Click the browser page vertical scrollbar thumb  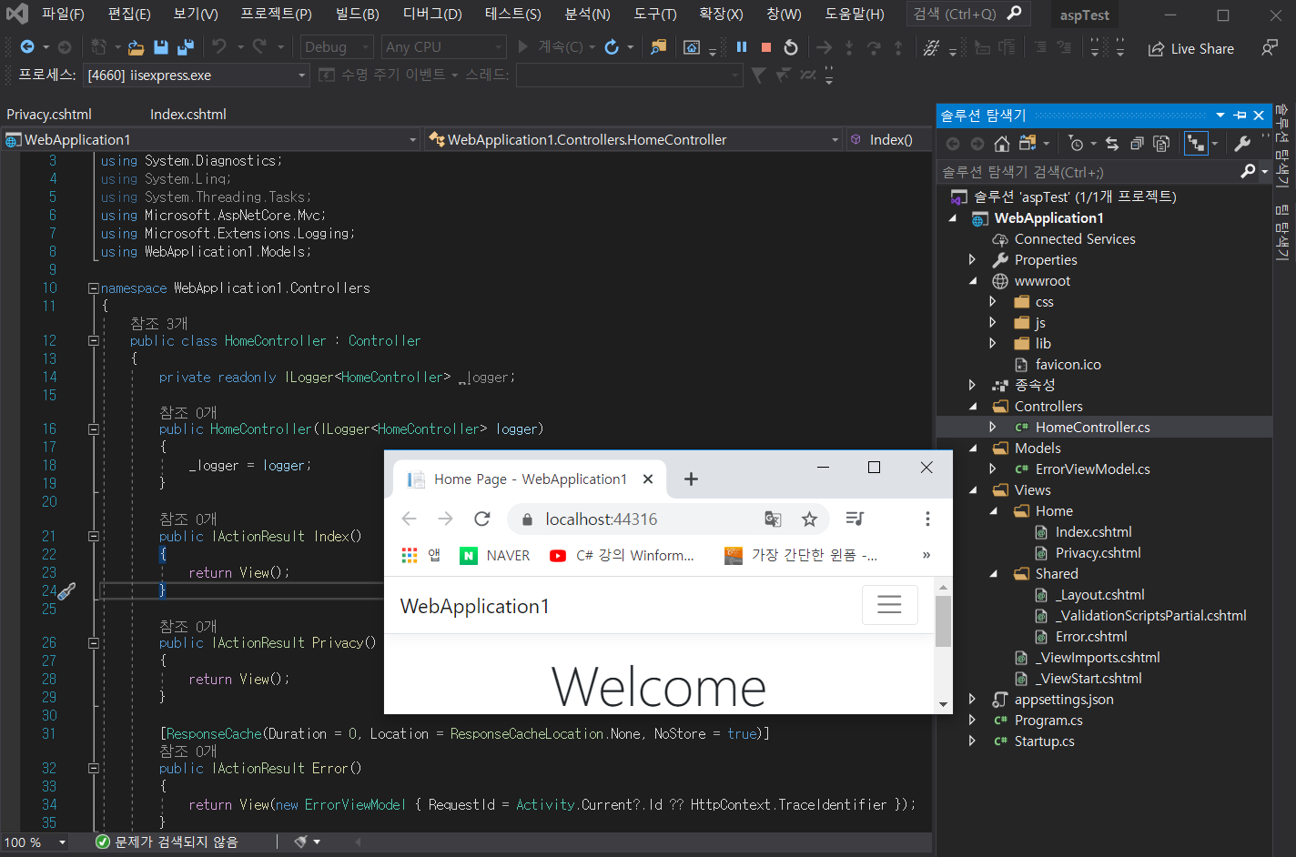click(x=943, y=621)
